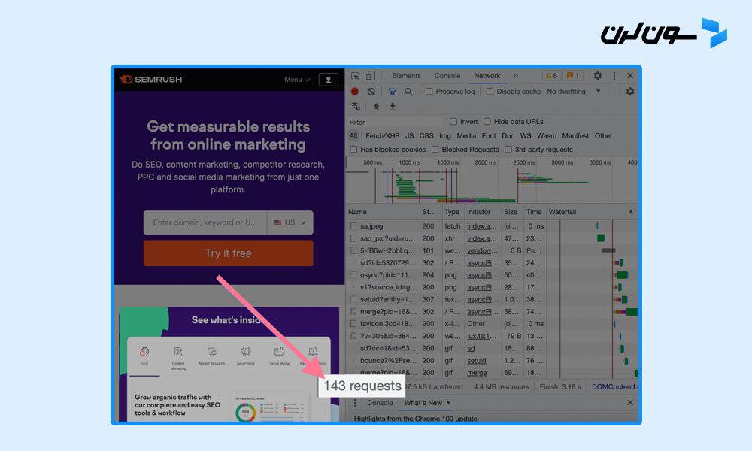This screenshot has height=451, width=752.
Task: Click the issues badge showing 1
Action: click(x=572, y=76)
